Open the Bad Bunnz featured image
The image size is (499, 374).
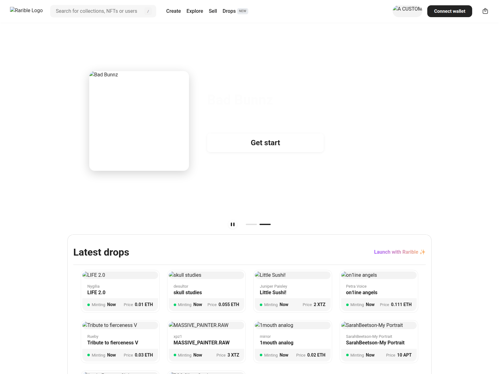(139, 121)
